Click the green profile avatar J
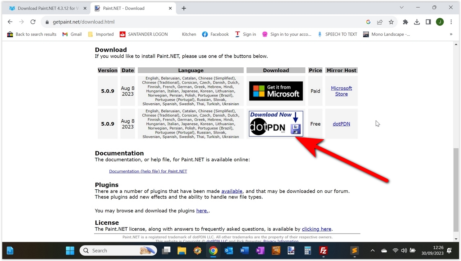The height and width of the screenshot is (261, 461). pos(440,22)
